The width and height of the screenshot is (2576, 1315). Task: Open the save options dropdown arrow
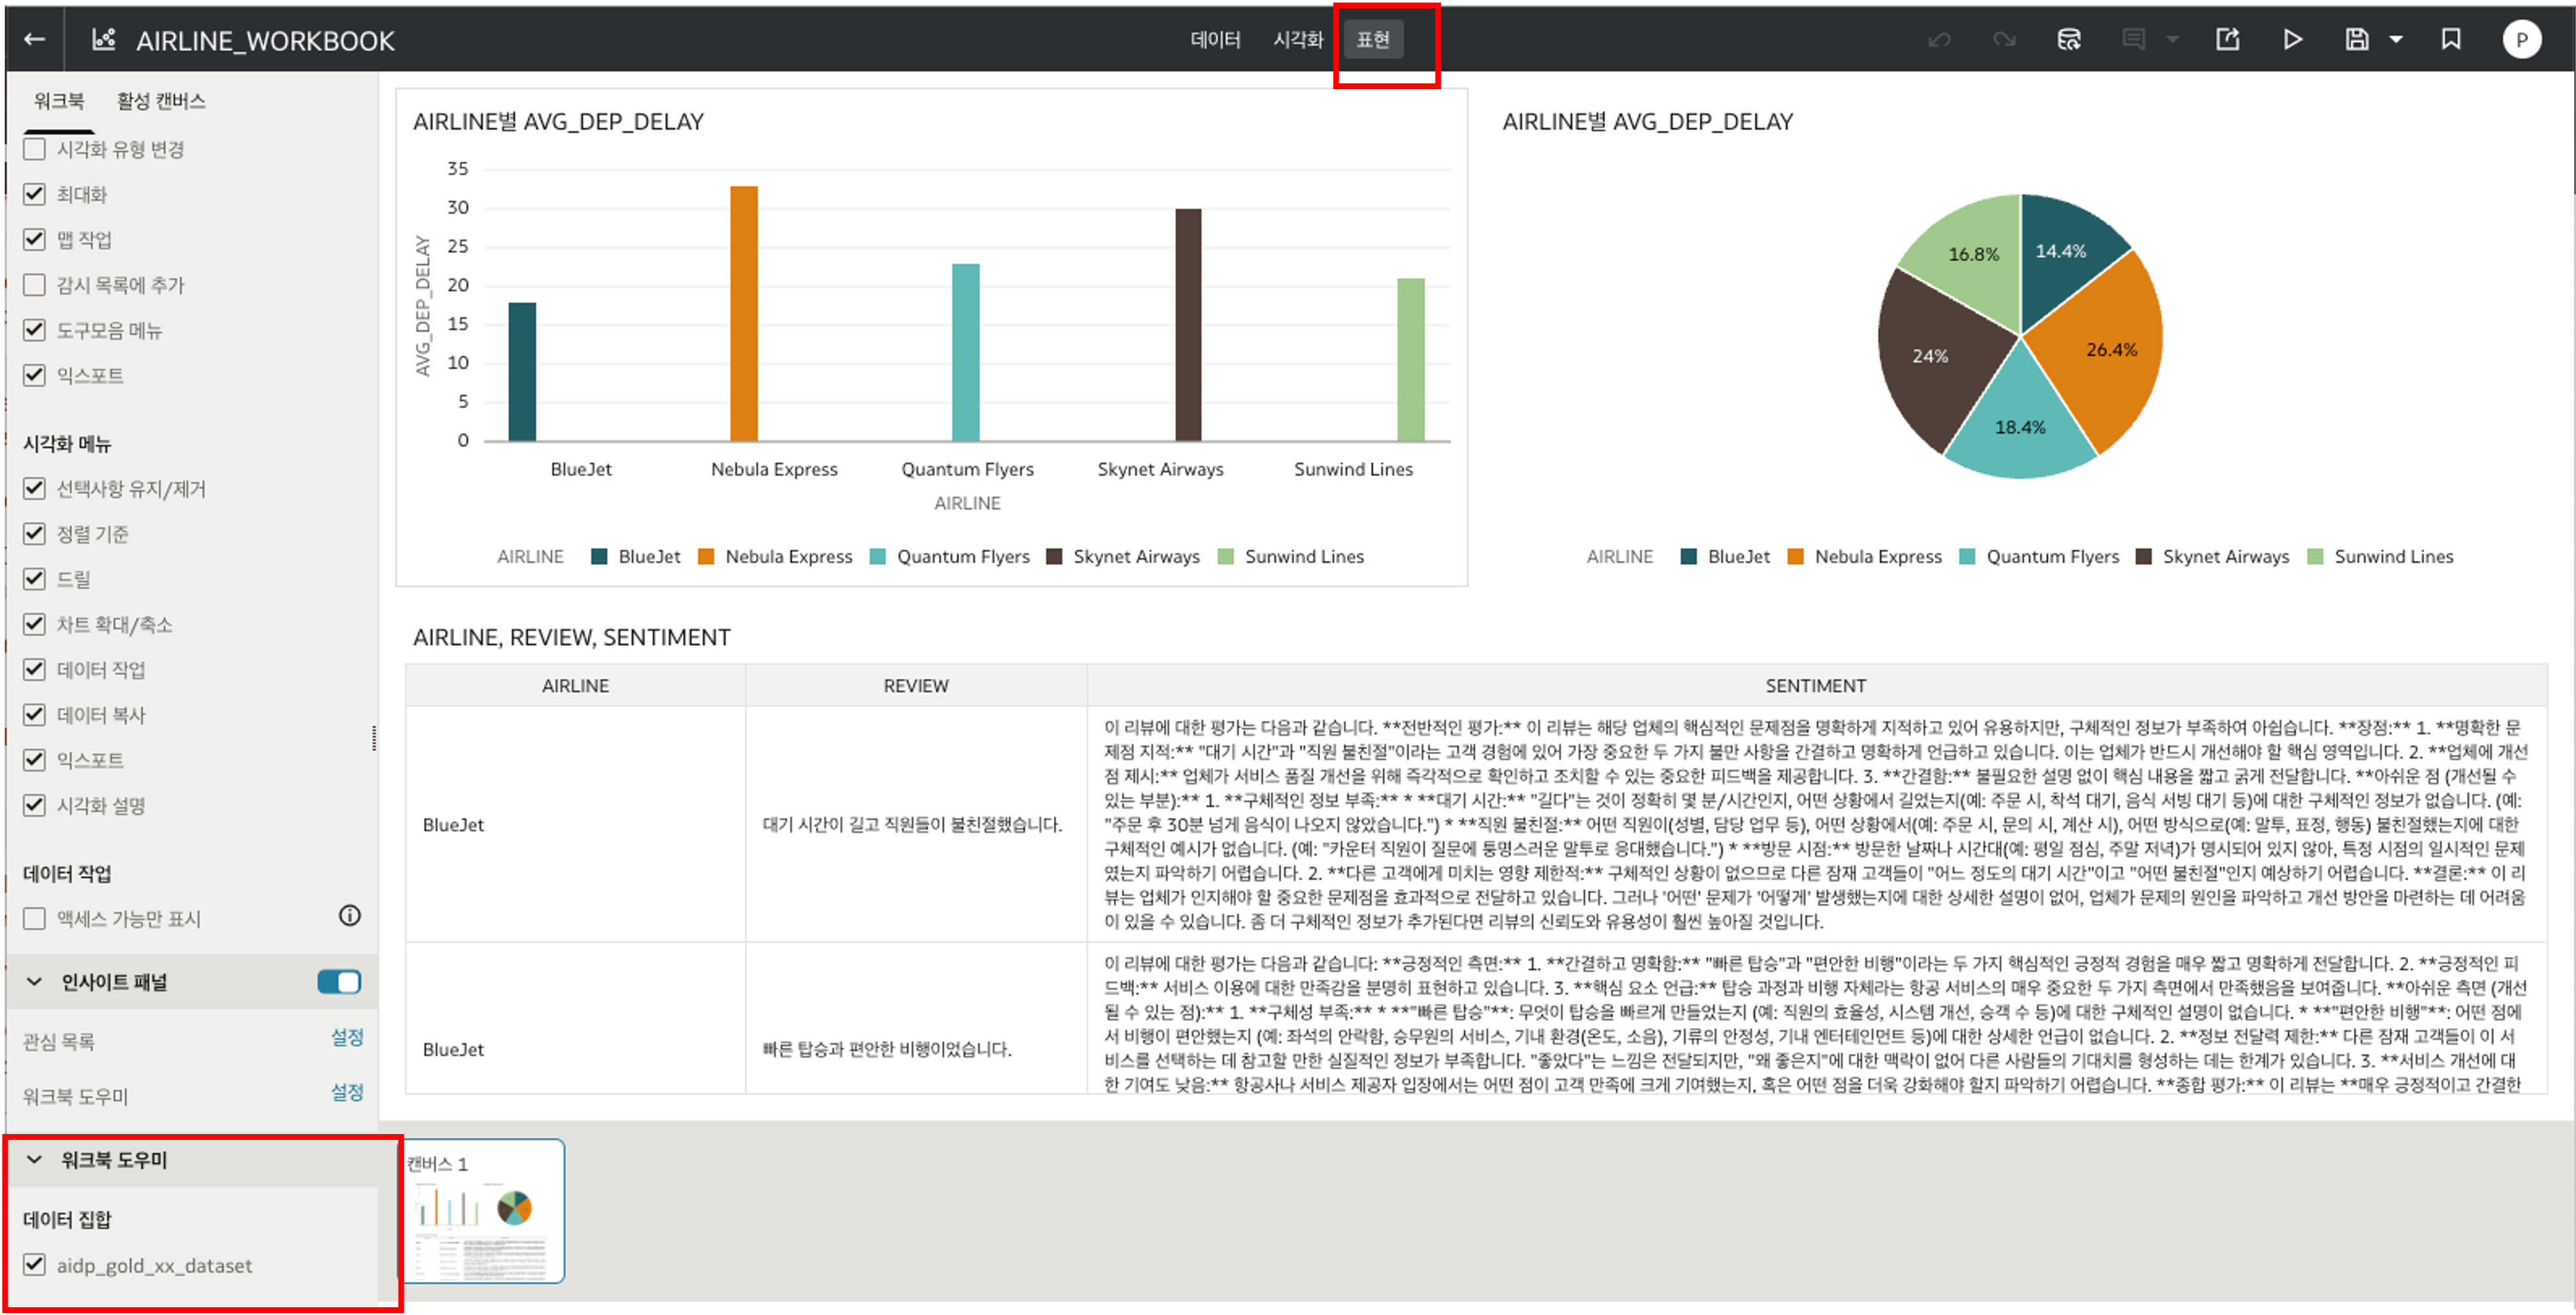2396,40
